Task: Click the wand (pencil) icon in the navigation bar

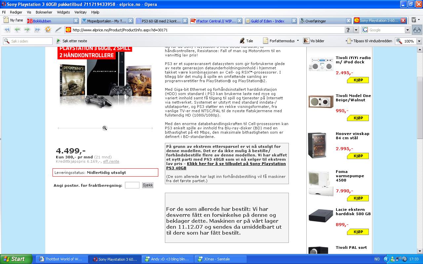Action: tap(58, 30)
